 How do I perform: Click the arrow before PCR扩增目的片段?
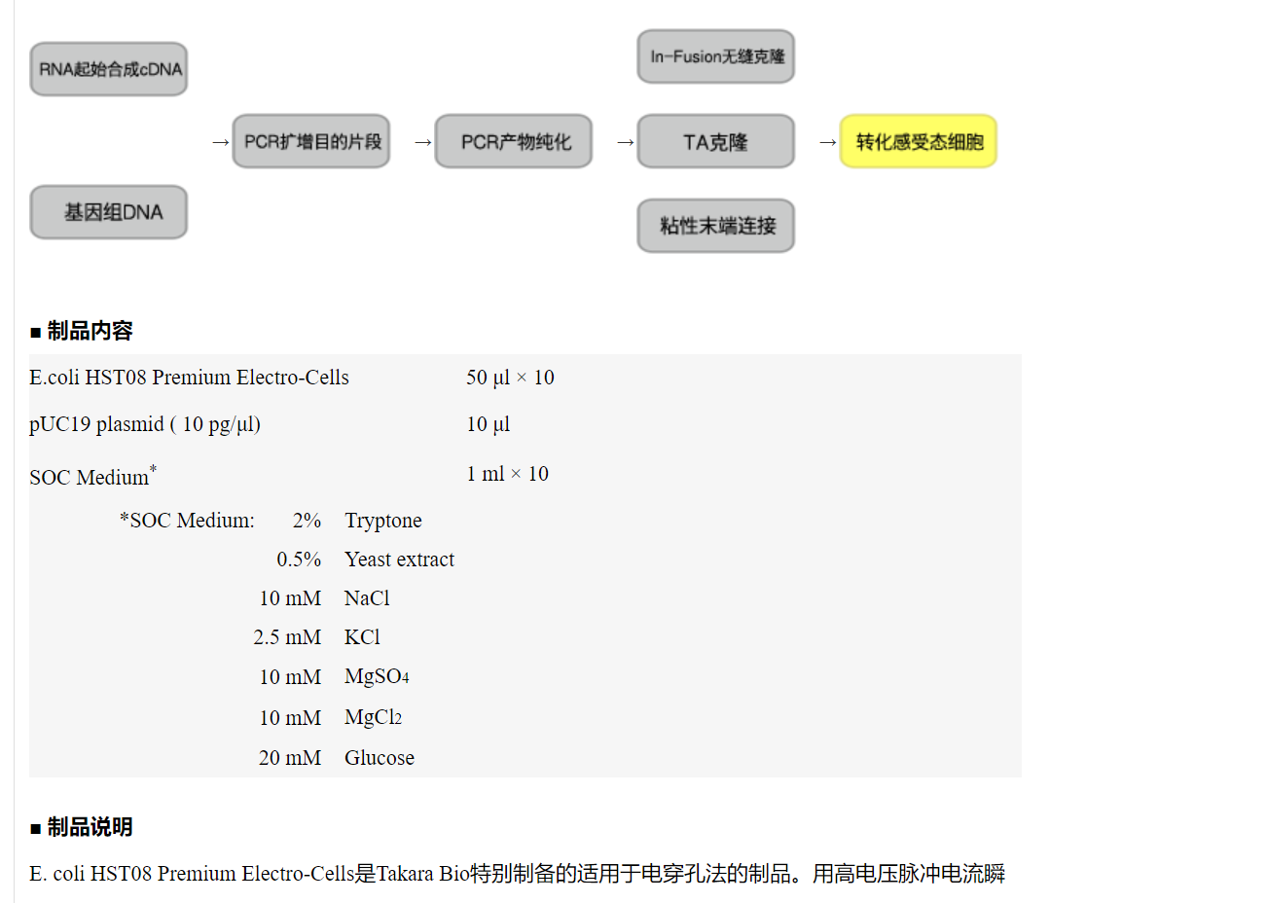pyautogui.click(x=220, y=142)
